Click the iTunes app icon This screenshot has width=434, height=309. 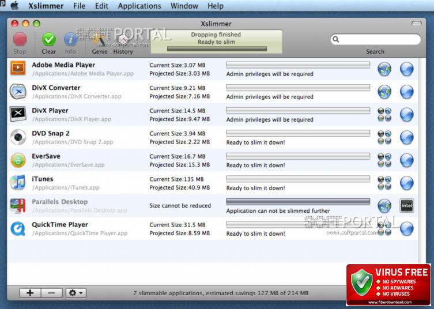pos(18,183)
